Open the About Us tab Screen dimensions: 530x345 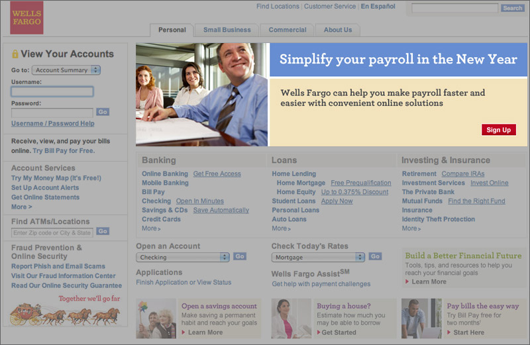(338, 30)
